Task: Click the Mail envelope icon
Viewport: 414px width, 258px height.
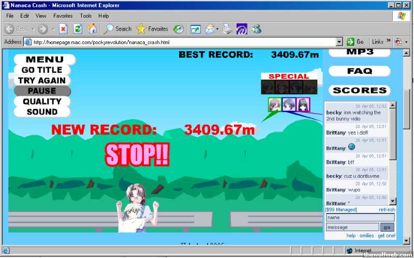Action: [211, 29]
